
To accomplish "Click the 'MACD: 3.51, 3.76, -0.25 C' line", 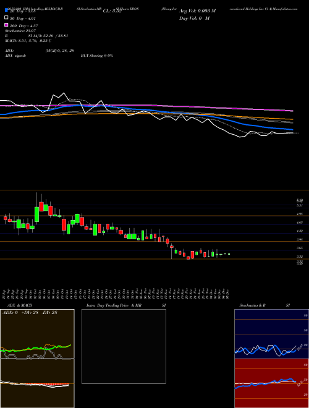I will (x=28, y=41).
